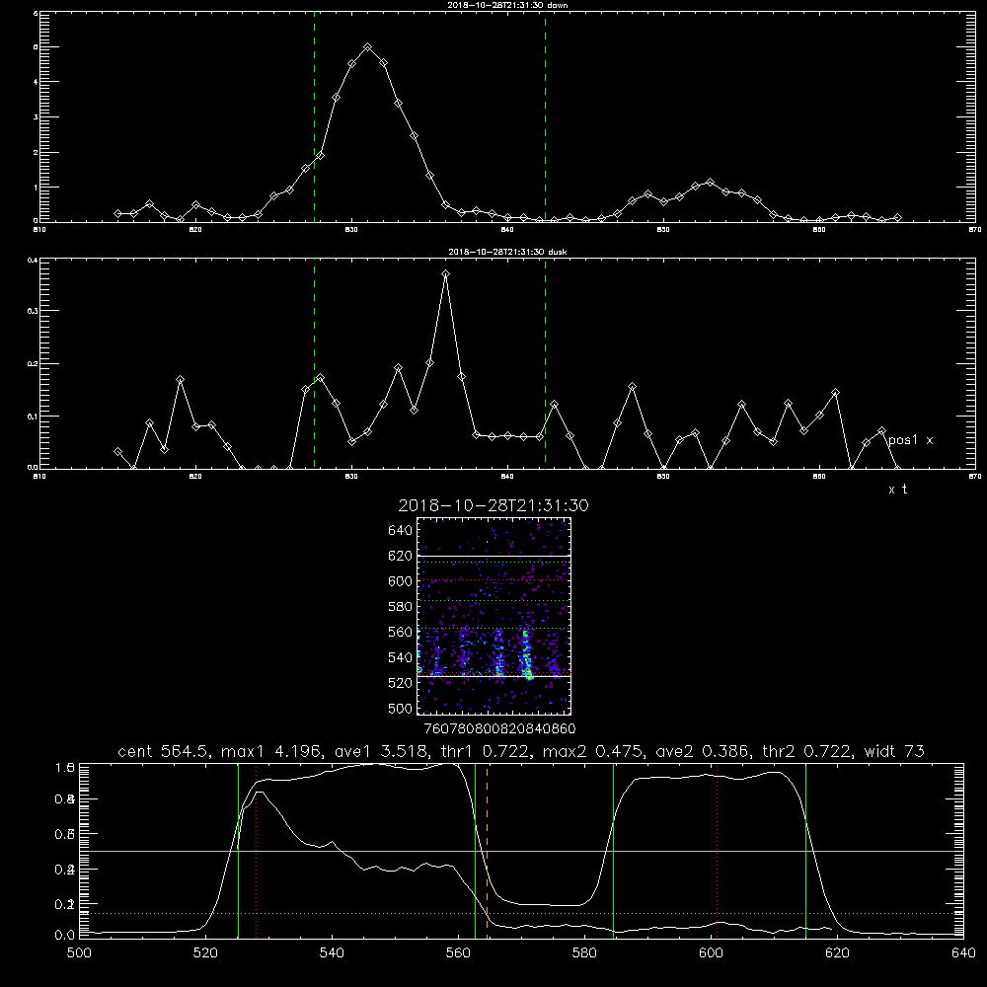Click the red dotted line near 528 in the bottom plot
Viewport: 987px width, 987px height.
[257, 851]
